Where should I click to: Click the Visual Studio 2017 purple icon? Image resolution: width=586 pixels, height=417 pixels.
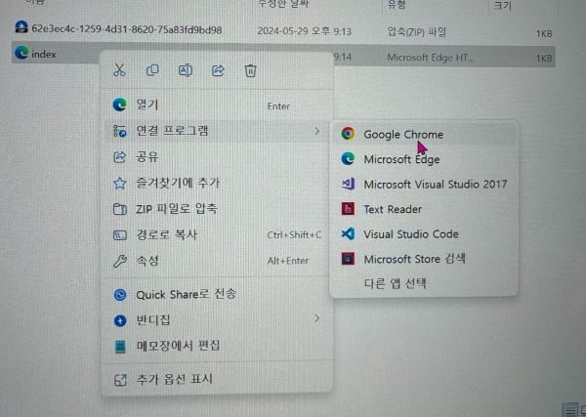coord(348,184)
